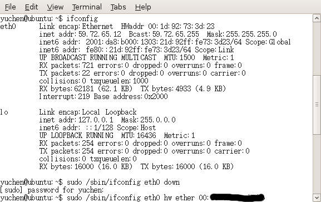Click the inet addr 59.72.65.12 text
This screenshot has height=202, width=321.
(80, 34)
